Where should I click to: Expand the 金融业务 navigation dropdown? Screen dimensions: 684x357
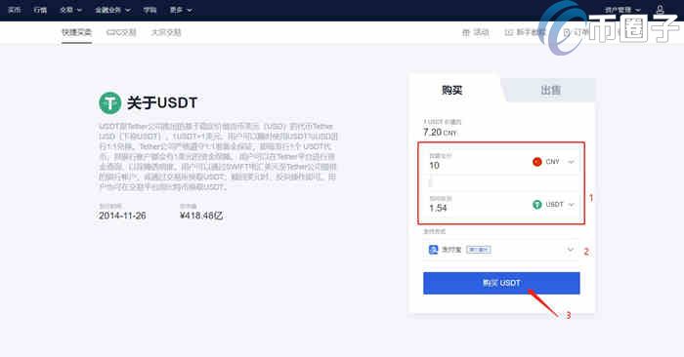[112, 10]
